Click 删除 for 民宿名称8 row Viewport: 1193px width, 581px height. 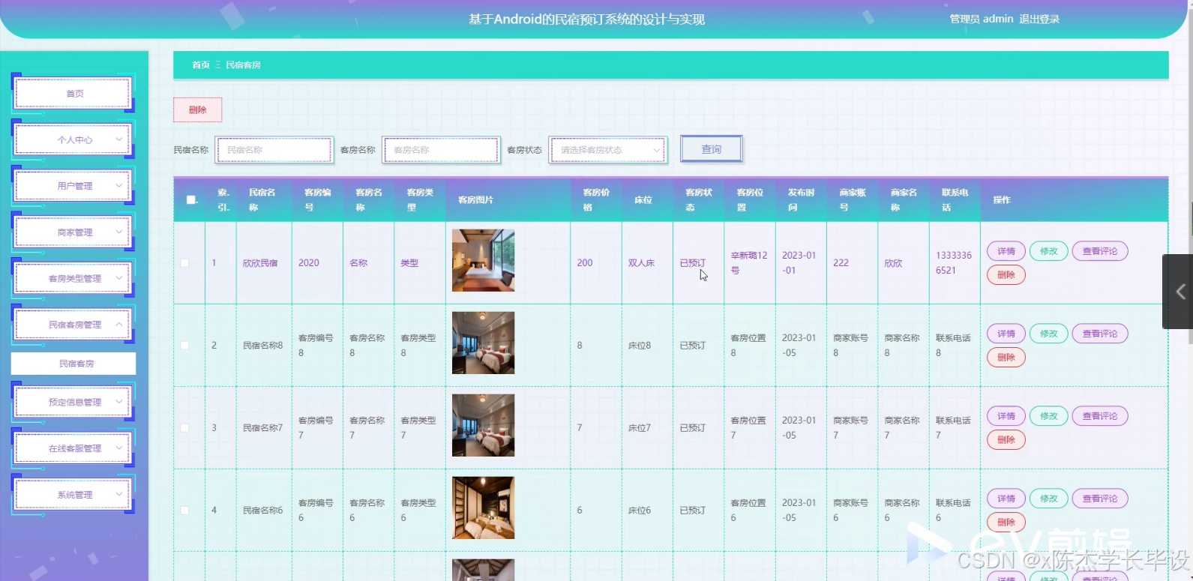coord(1006,358)
